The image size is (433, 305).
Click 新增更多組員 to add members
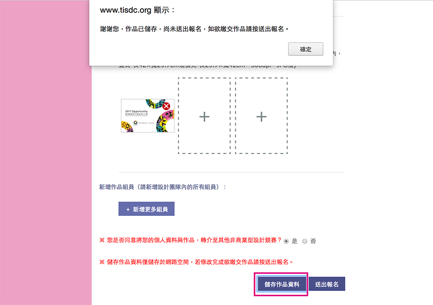(x=146, y=209)
